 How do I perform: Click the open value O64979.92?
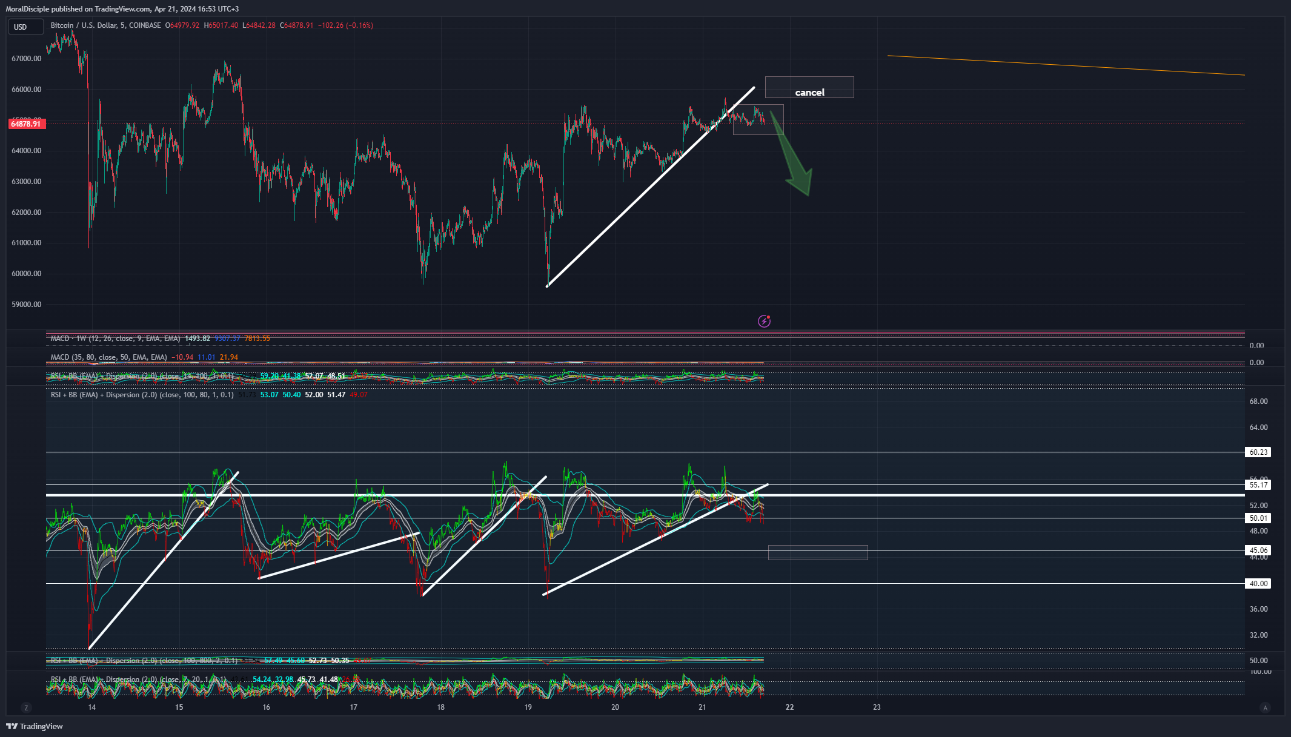(x=182, y=25)
